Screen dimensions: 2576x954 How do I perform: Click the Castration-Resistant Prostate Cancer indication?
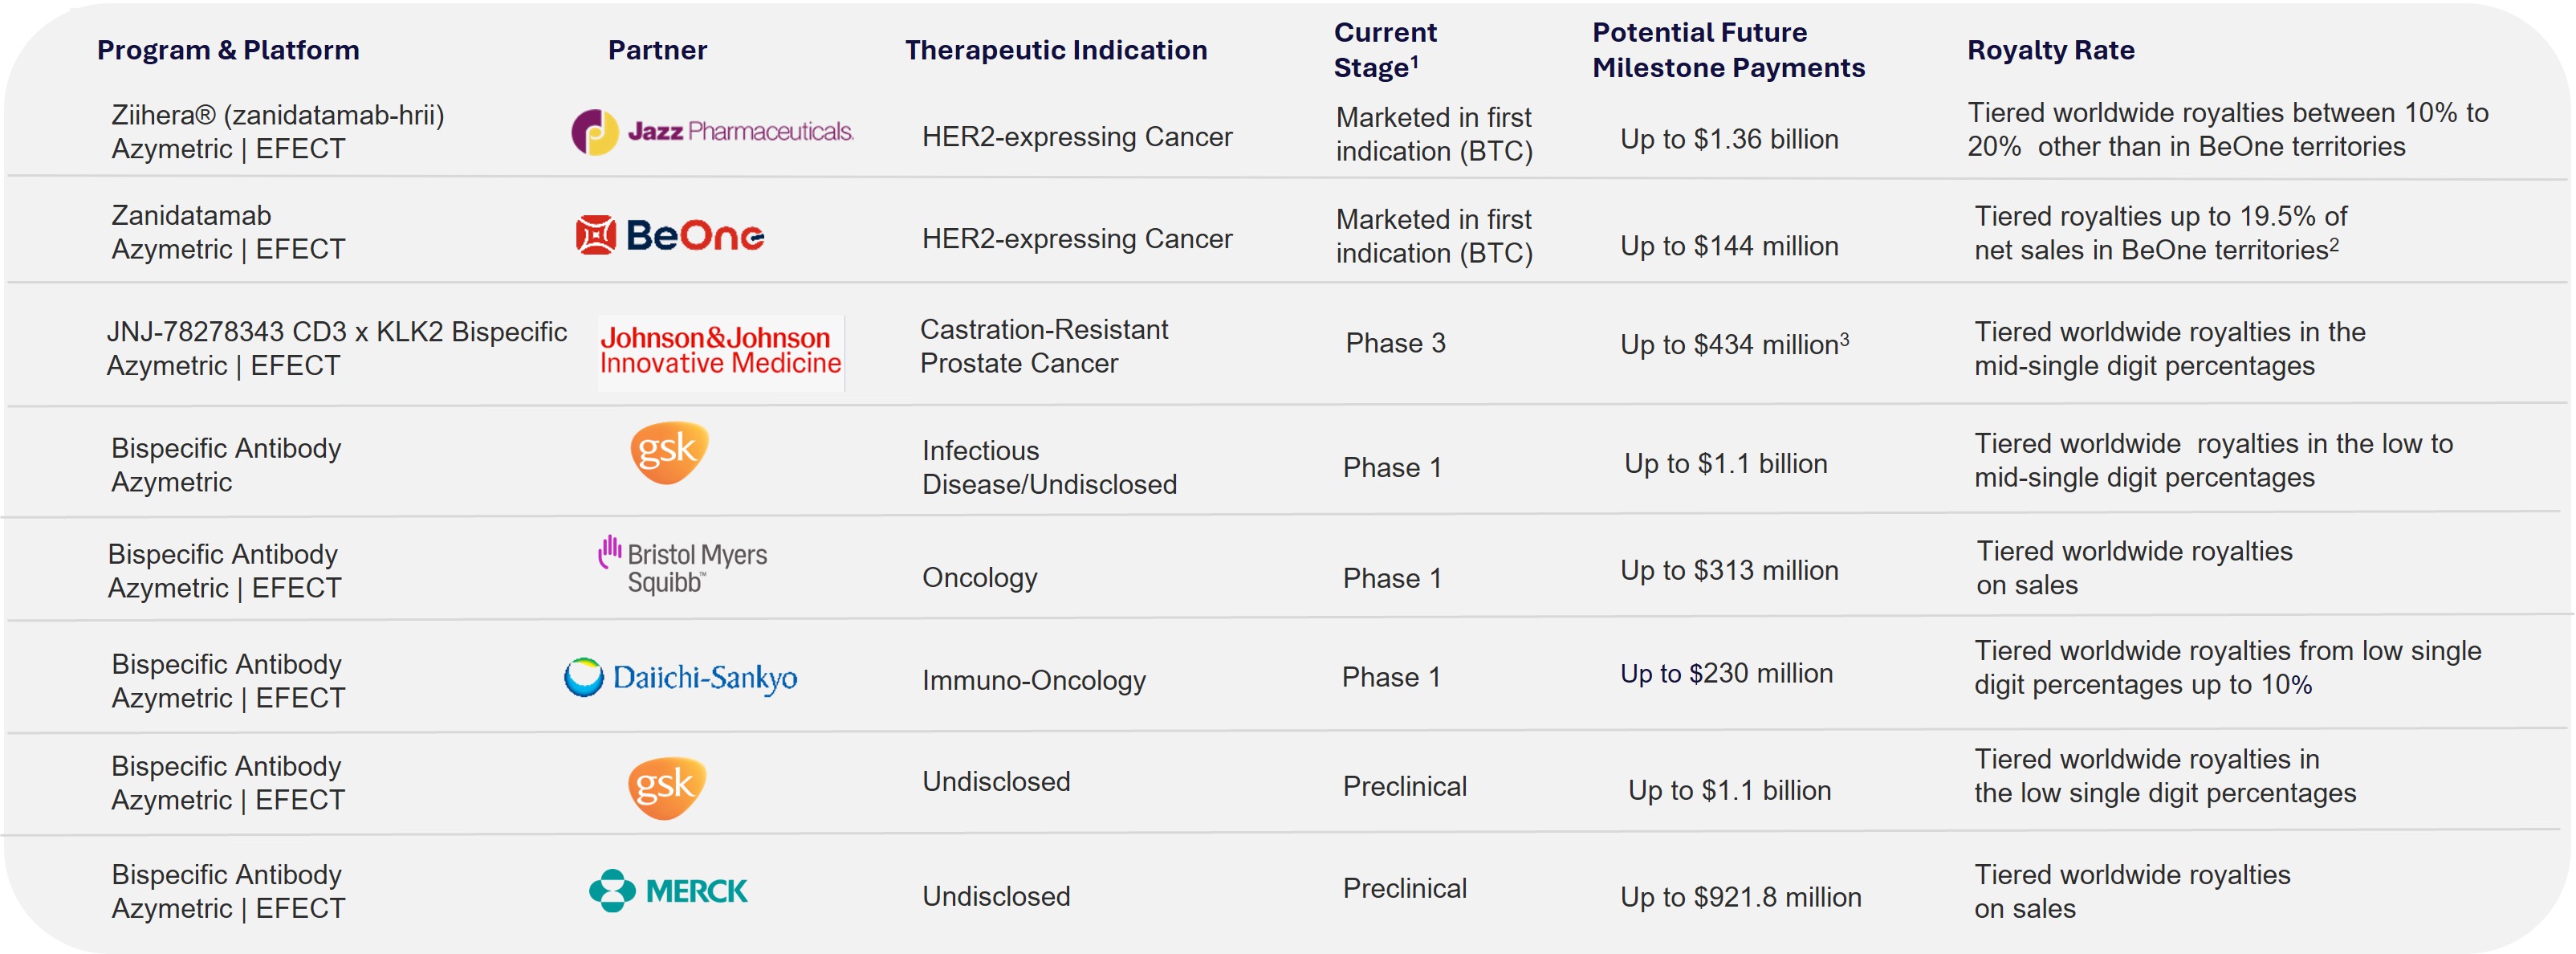[x=1043, y=346]
